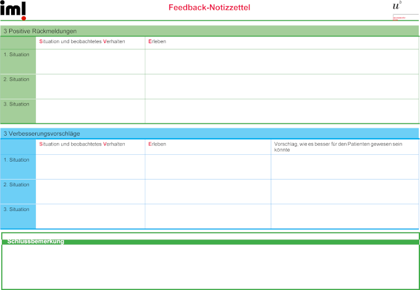The image size is (420, 290).
Task: Click the 'Erleben' header in blue table
Action: 157,144
